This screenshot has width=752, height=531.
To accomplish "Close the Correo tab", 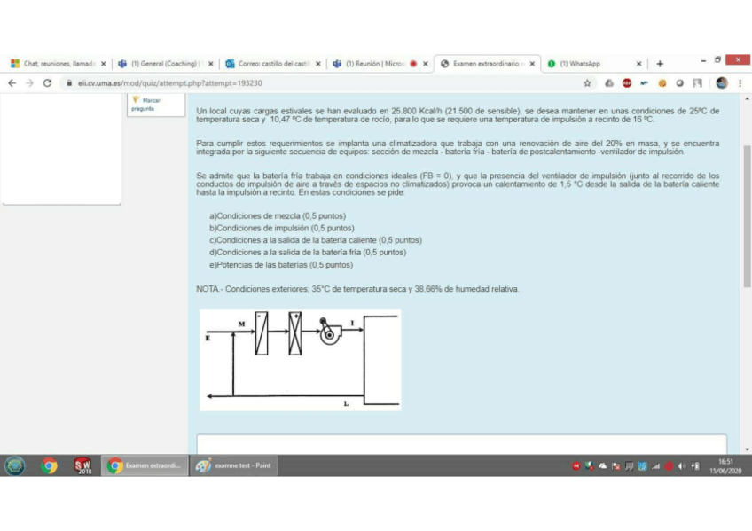I will [318, 64].
